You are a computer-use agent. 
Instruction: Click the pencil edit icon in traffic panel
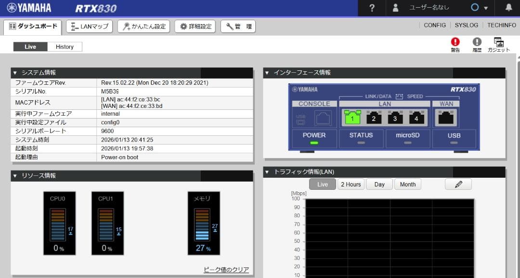click(x=458, y=184)
